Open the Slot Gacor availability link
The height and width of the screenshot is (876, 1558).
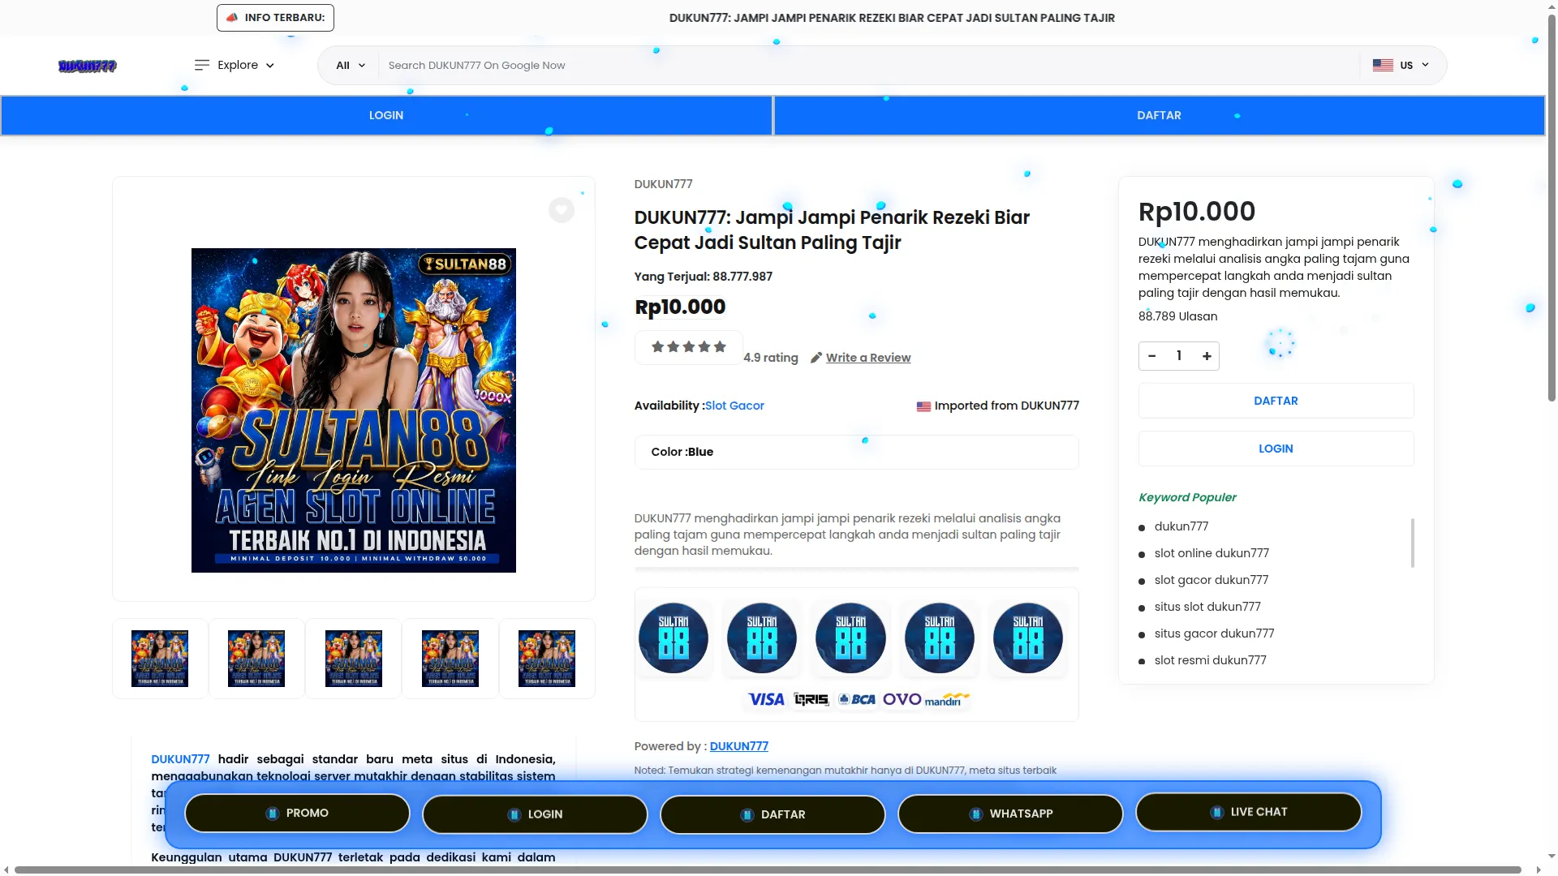coord(734,406)
